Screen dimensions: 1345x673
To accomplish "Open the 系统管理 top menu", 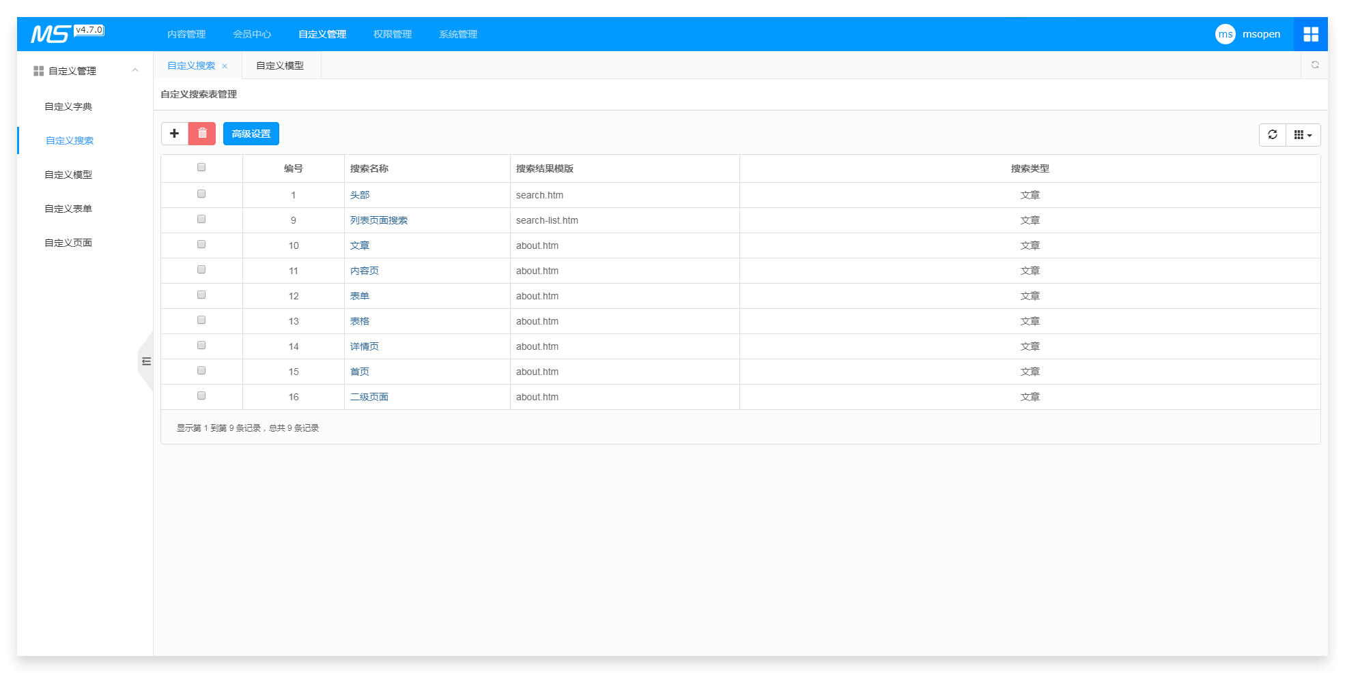I will click(458, 34).
